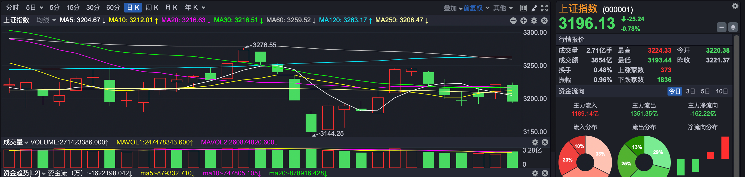
Task: Switch to the 60分 chart tab
Action: click(x=113, y=8)
